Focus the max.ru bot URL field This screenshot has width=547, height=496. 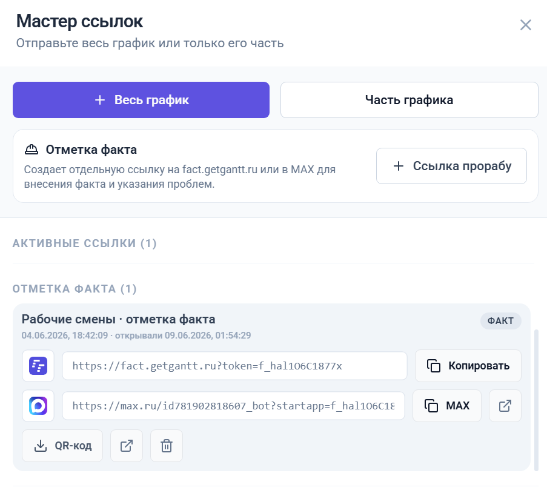click(x=233, y=406)
